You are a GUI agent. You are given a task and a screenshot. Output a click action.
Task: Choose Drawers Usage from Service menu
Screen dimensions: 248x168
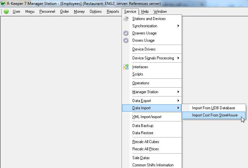pyautogui.click(x=152, y=33)
